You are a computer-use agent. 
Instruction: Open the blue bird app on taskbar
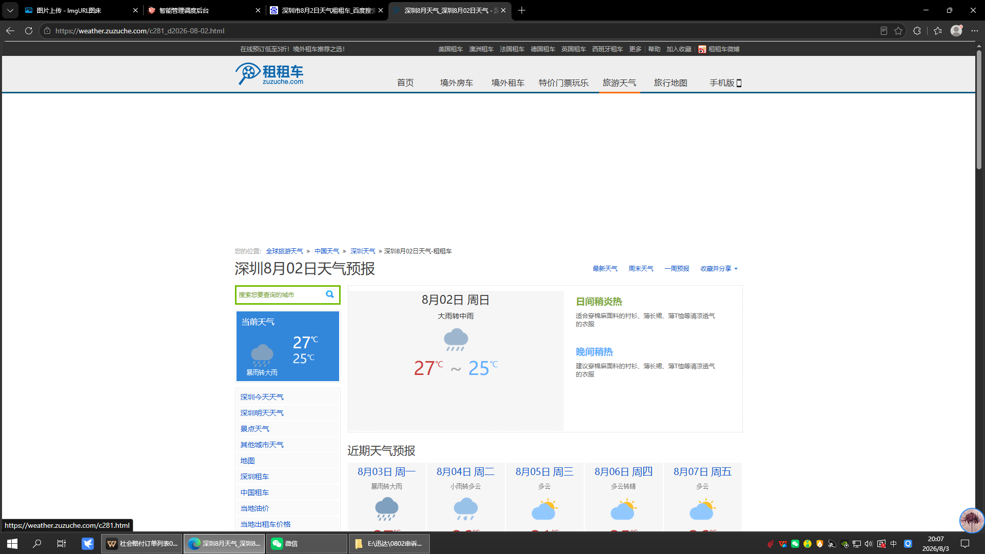tap(88, 544)
